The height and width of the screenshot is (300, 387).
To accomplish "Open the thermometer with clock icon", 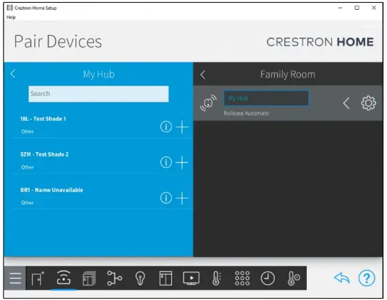I will pos(294,279).
